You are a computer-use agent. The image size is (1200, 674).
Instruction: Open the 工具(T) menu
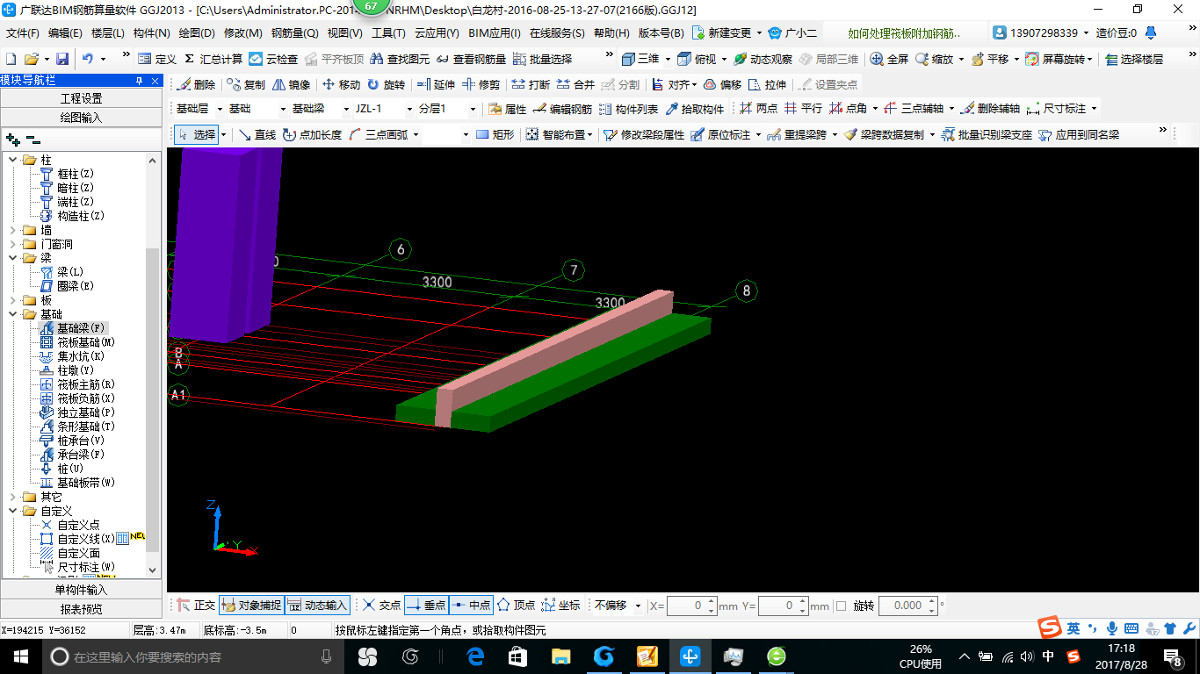[388, 33]
